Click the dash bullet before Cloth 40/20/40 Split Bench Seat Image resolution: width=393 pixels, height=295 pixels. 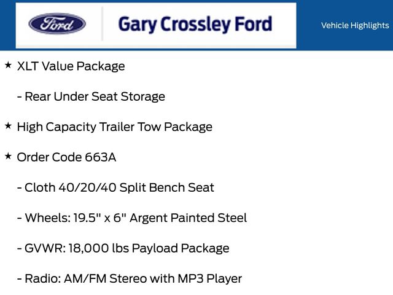coord(20,188)
